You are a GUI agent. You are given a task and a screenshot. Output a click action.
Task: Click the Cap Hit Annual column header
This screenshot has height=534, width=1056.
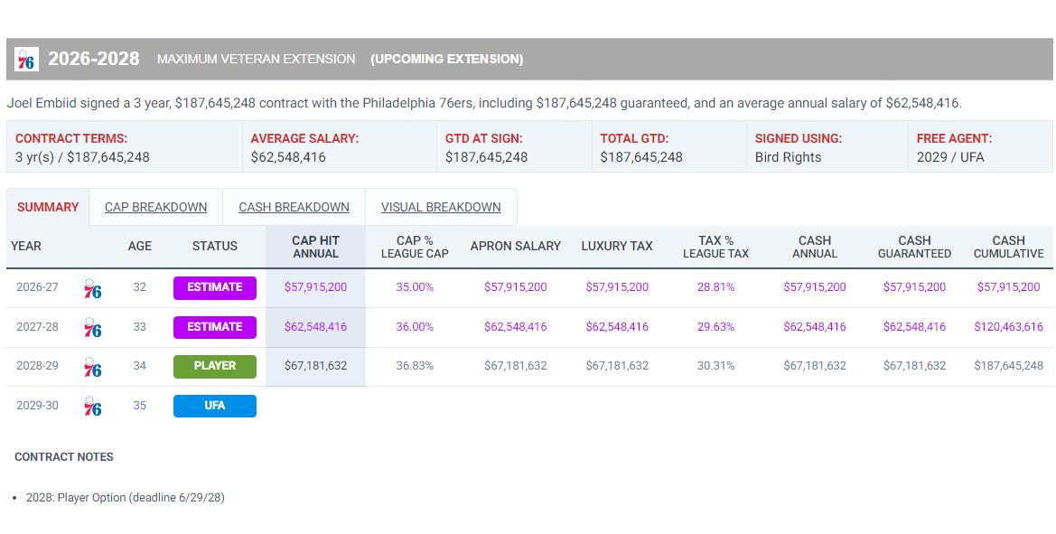tap(315, 247)
